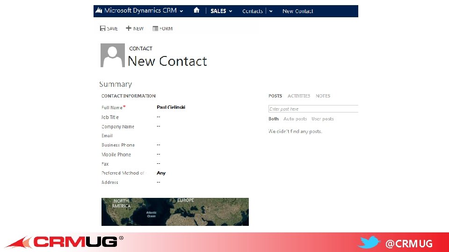Image resolution: width=449 pixels, height=252 pixels.
Task: Click the Email field label
Action: [x=107, y=136]
